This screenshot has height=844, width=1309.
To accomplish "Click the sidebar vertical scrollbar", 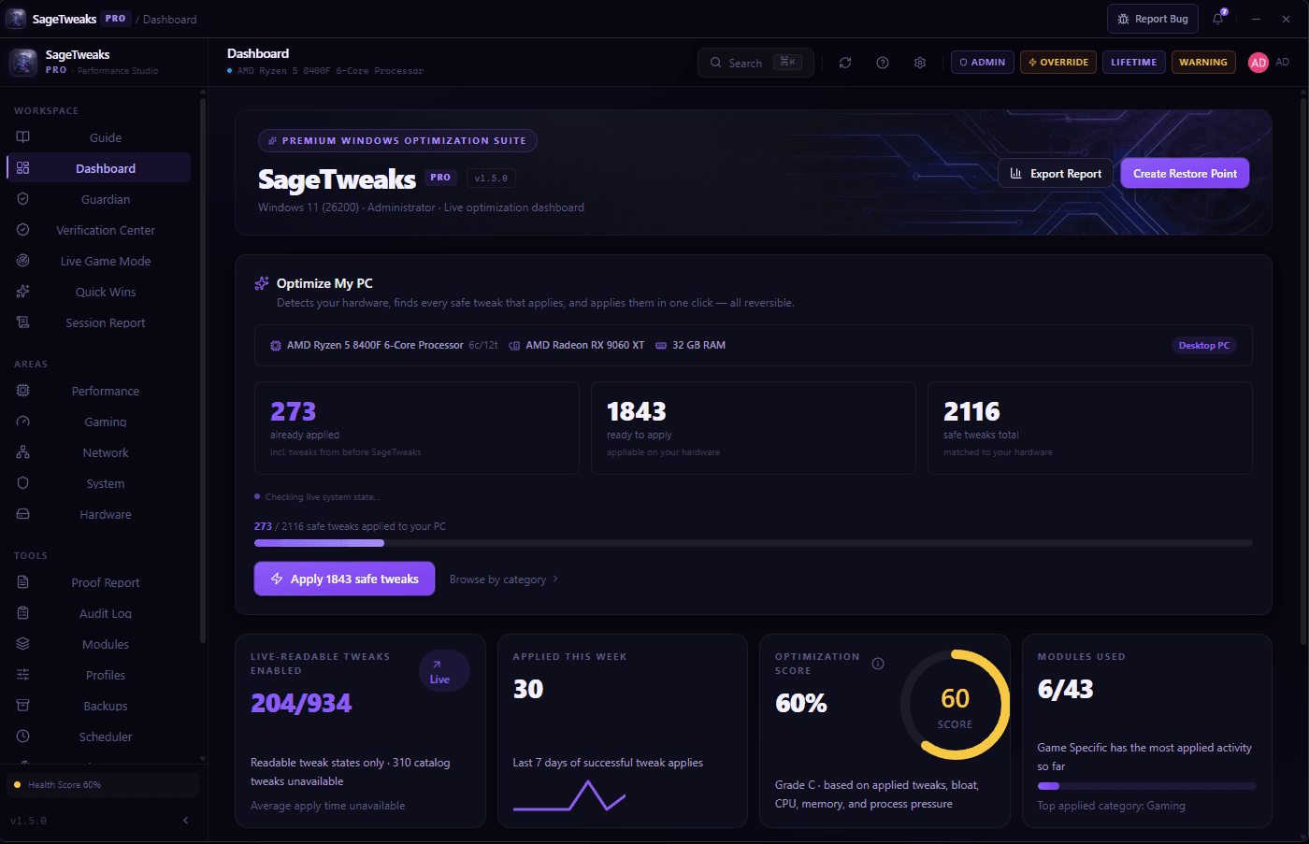I will pyautogui.click(x=203, y=369).
